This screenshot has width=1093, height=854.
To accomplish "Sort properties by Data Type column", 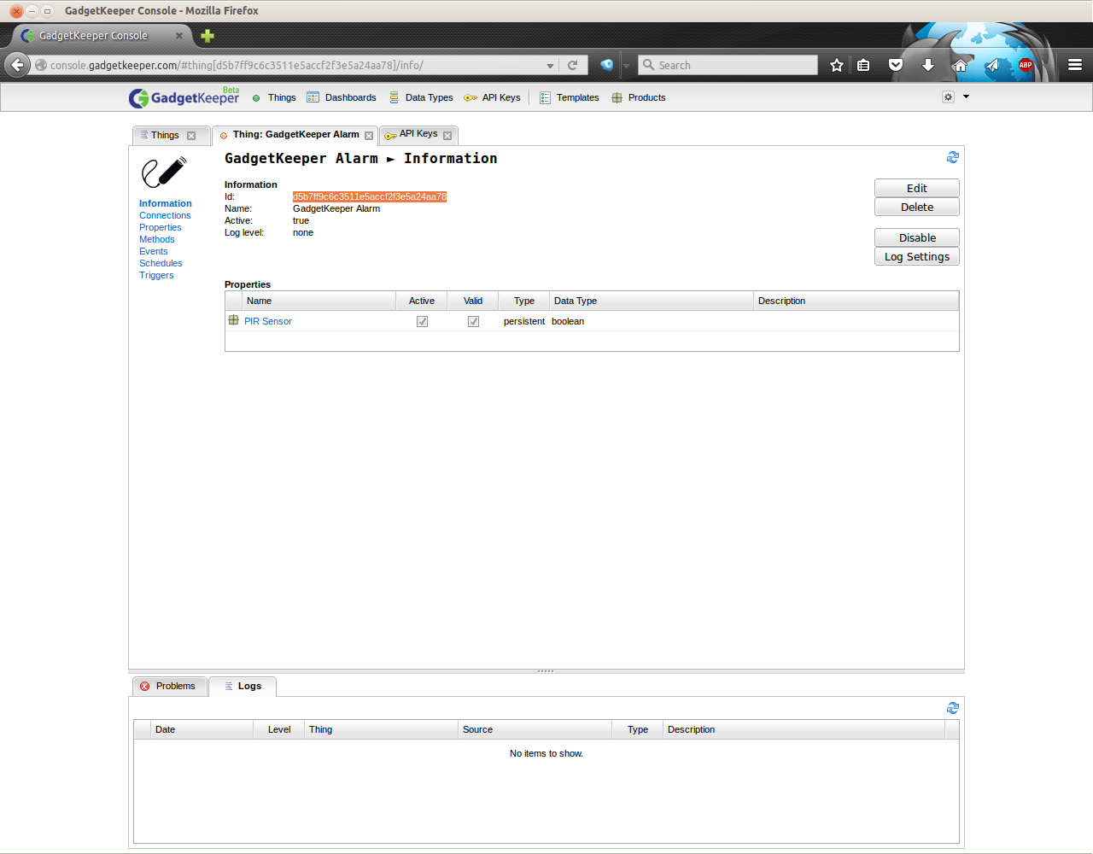I will [x=651, y=301].
